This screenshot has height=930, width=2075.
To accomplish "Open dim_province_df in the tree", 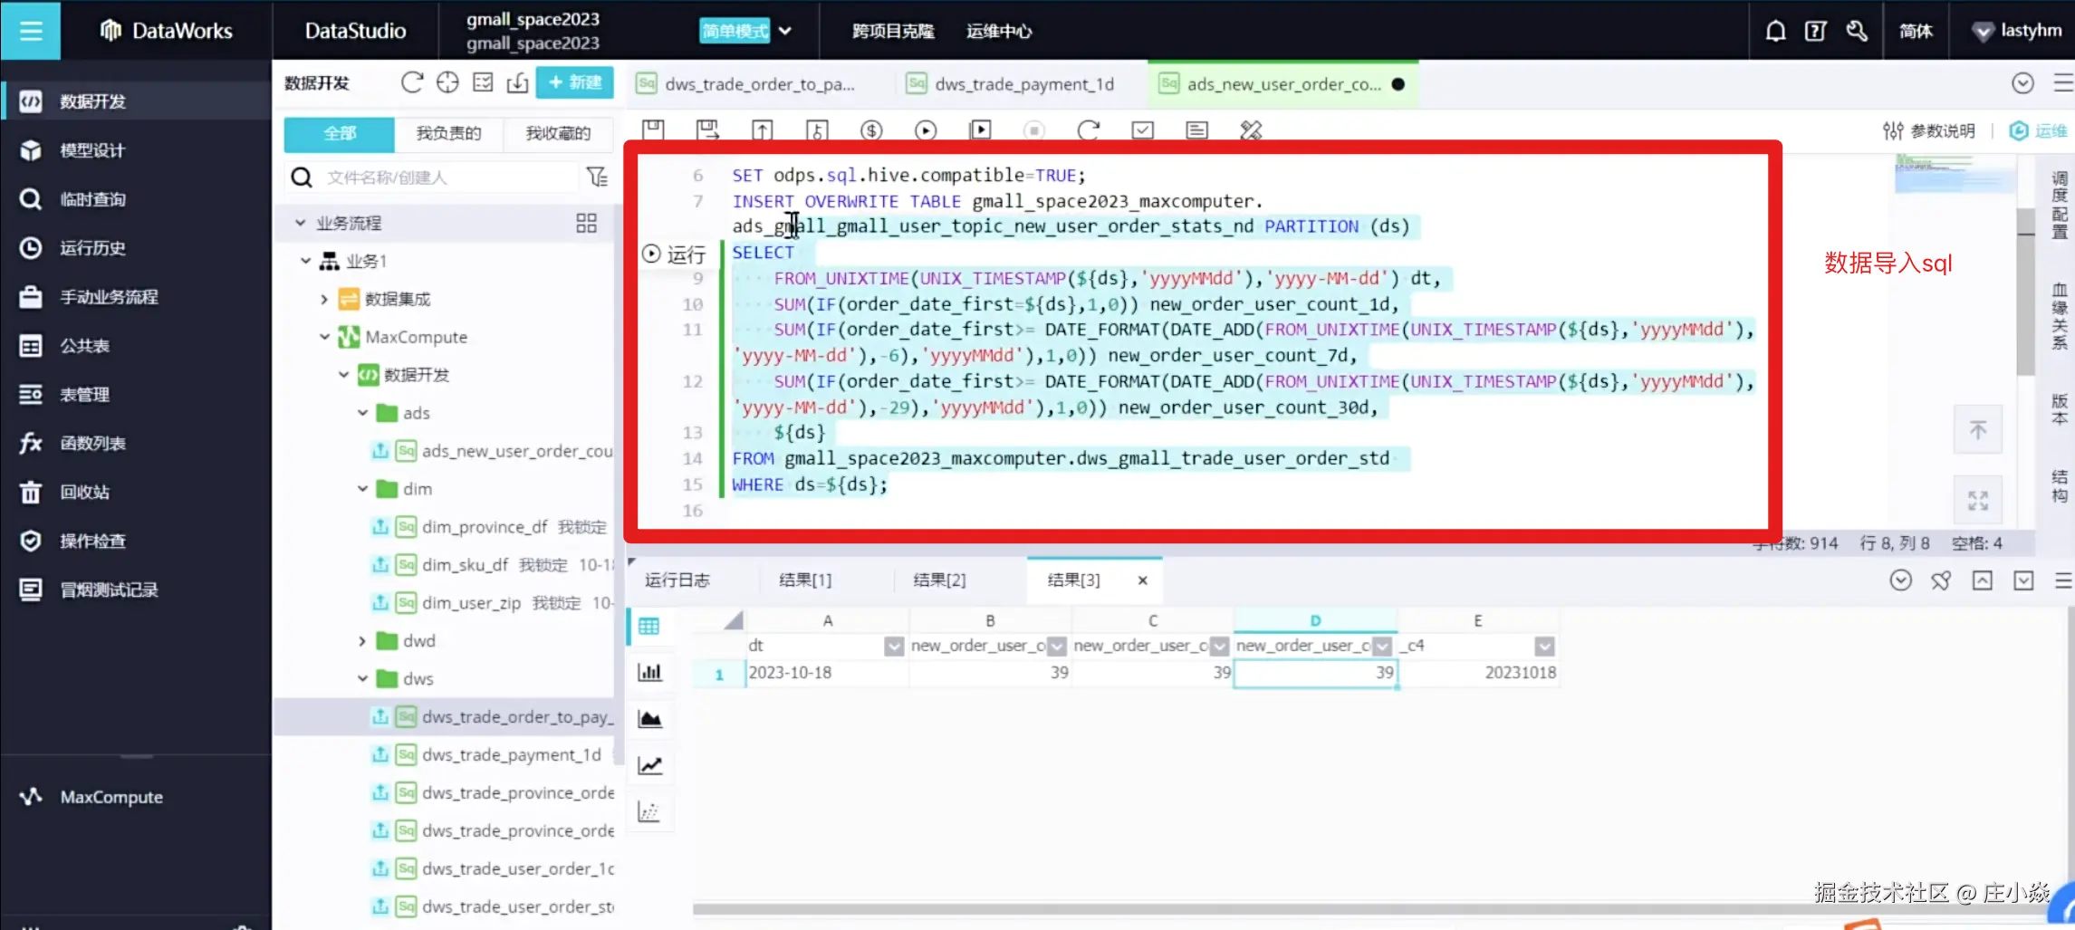I will (485, 527).
